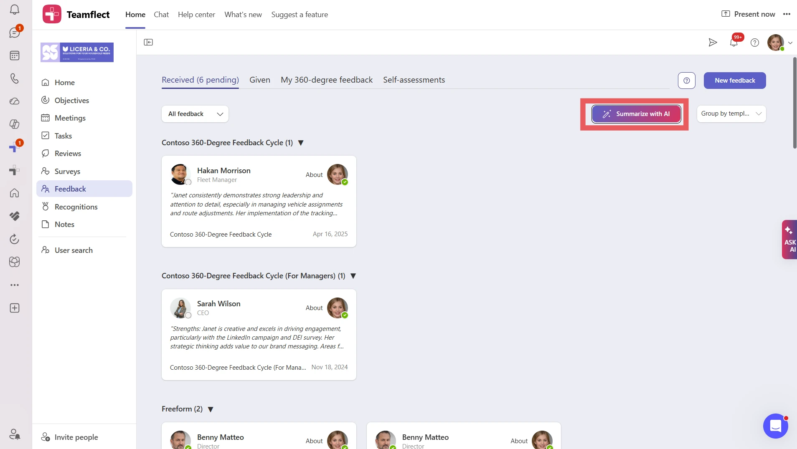Open Hakan Morrison's feedback card text
The width and height of the screenshot is (797, 449).
click(x=256, y=204)
